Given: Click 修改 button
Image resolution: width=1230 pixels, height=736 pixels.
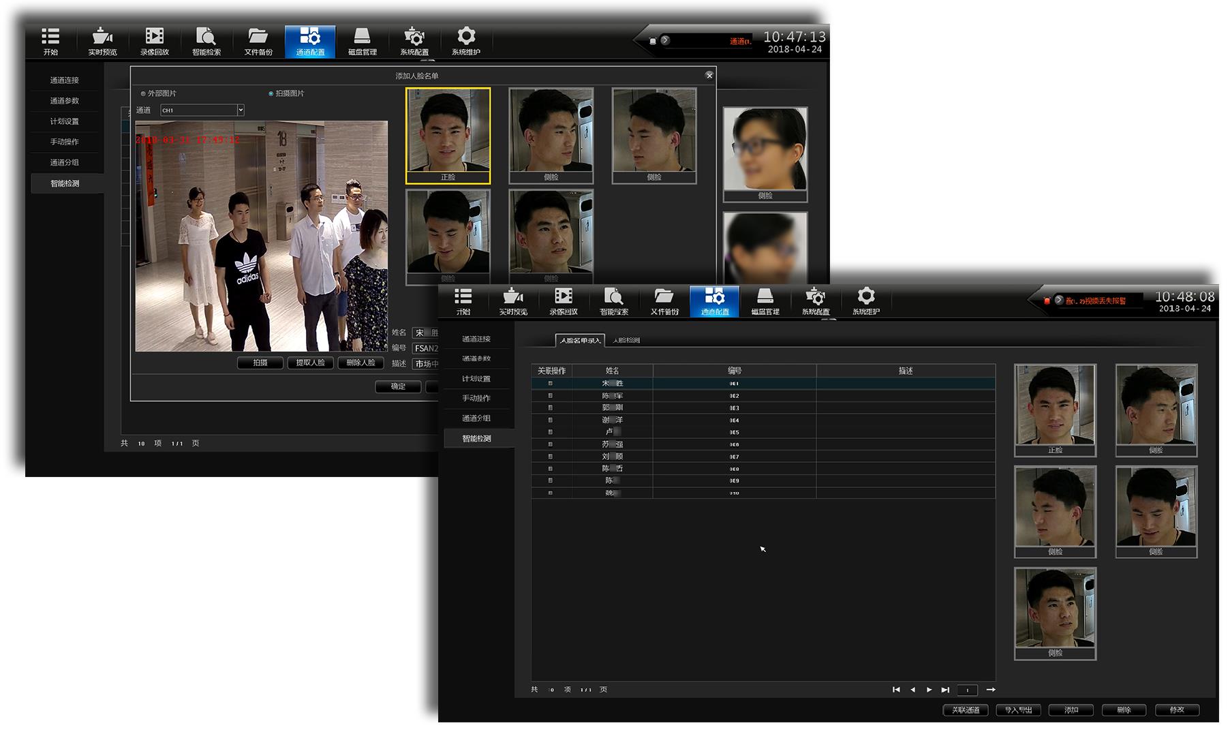Looking at the screenshot, I should [1178, 710].
